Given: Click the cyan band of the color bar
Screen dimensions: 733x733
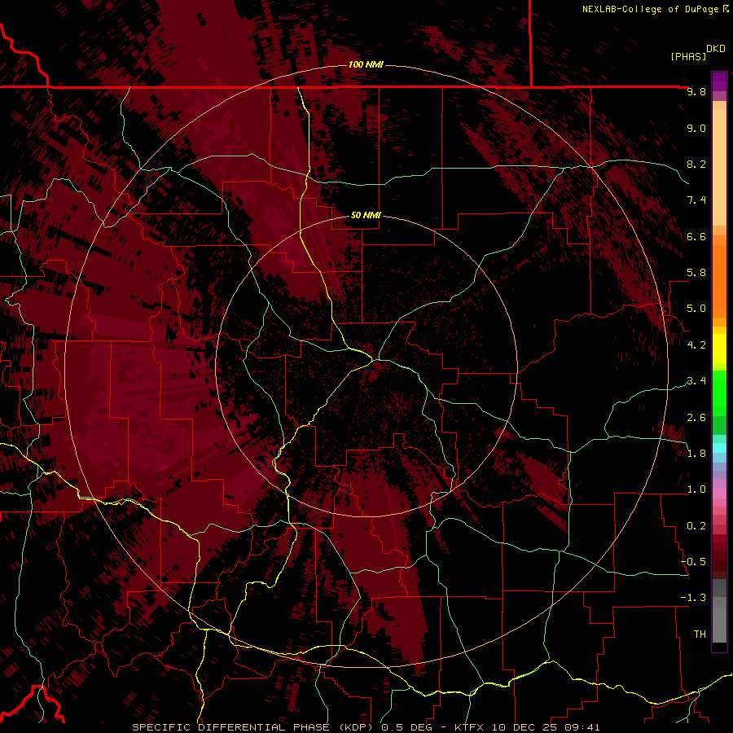Looking at the screenshot, I should click(x=719, y=448).
